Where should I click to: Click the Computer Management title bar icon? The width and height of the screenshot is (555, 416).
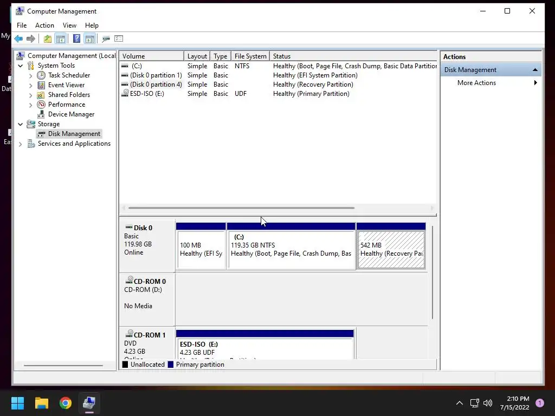pyautogui.click(x=20, y=11)
